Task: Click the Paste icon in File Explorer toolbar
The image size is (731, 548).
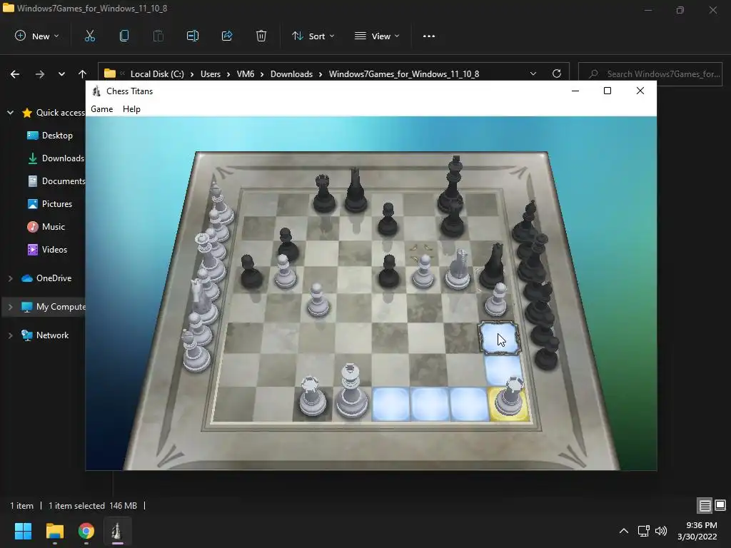Action: pyautogui.click(x=158, y=36)
